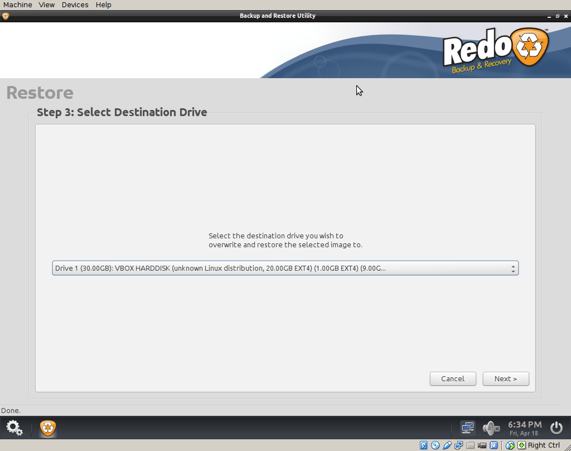
Task: Click the hard disk status icon in the tray
Action: pyautogui.click(x=423, y=445)
